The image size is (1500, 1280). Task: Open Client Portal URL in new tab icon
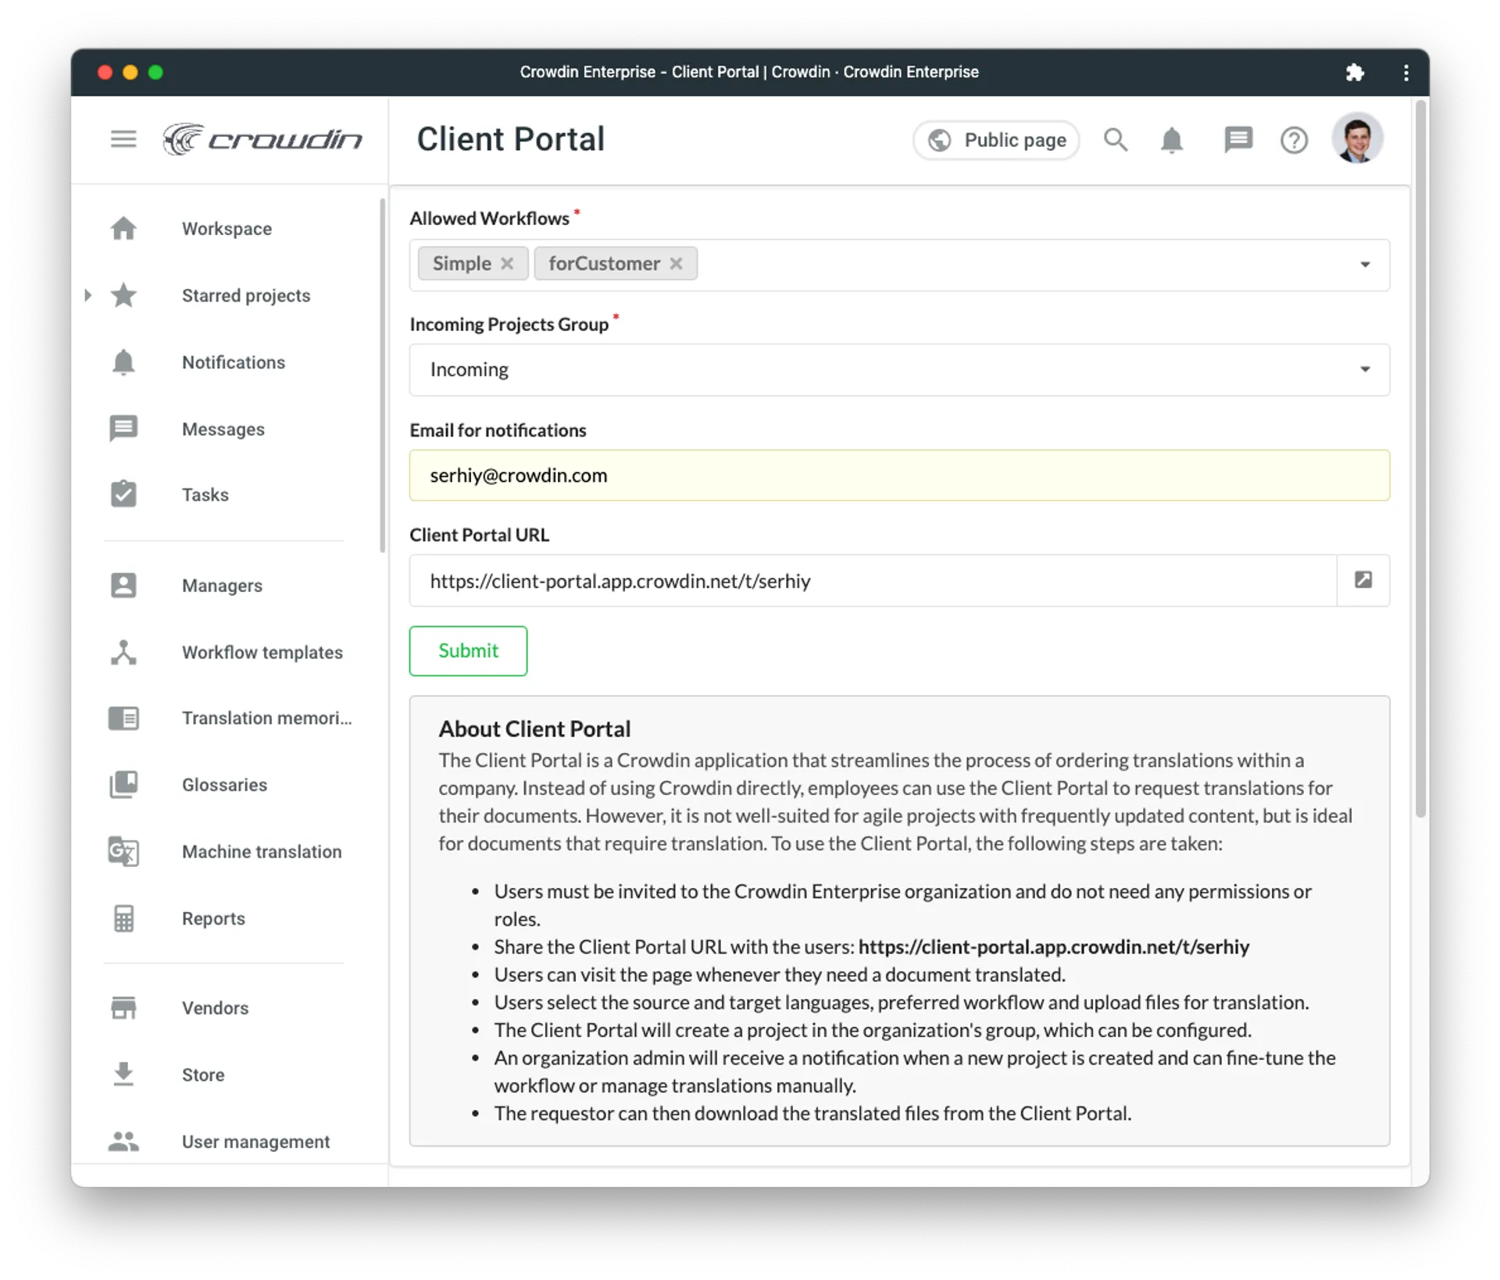[1363, 579]
